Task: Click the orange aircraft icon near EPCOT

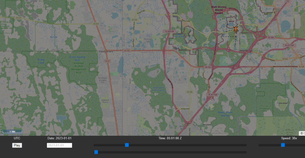Action: pos(236,30)
